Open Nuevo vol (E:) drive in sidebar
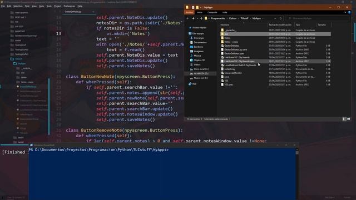 click(x=199, y=78)
